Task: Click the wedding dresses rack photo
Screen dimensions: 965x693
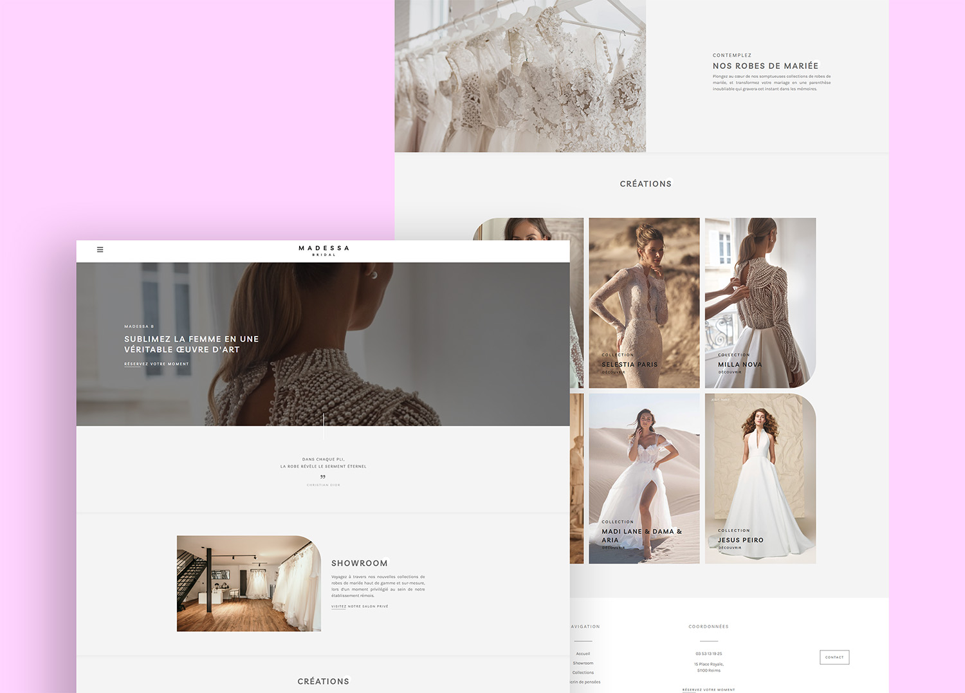Action: [x=520, y=76]
